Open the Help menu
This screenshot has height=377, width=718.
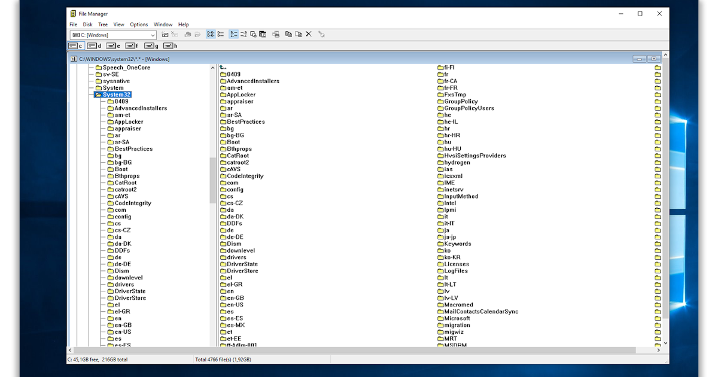184,25
